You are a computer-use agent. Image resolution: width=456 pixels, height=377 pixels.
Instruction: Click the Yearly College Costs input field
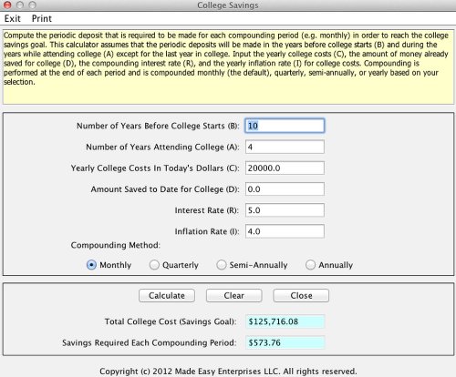285,168
